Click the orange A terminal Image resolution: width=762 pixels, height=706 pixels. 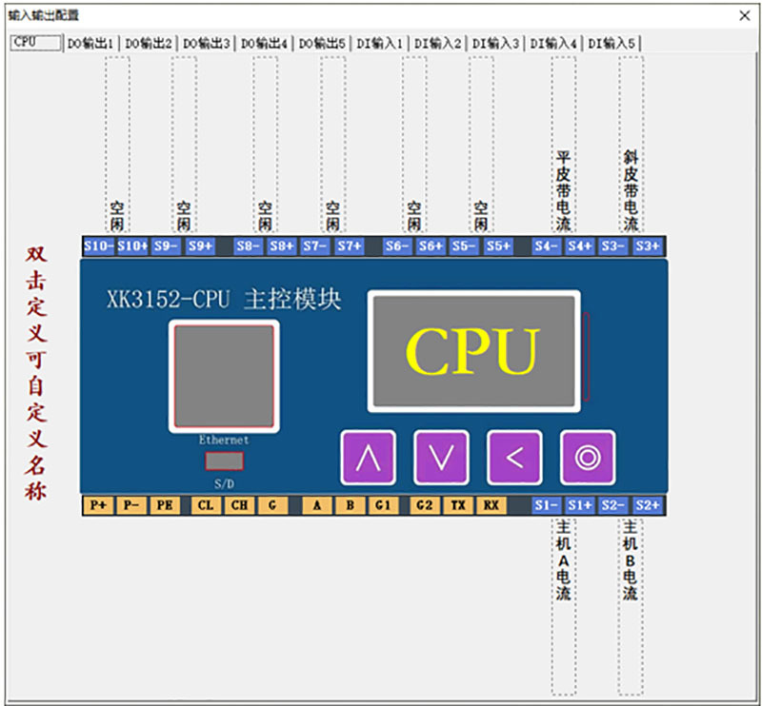pos(317,505)
